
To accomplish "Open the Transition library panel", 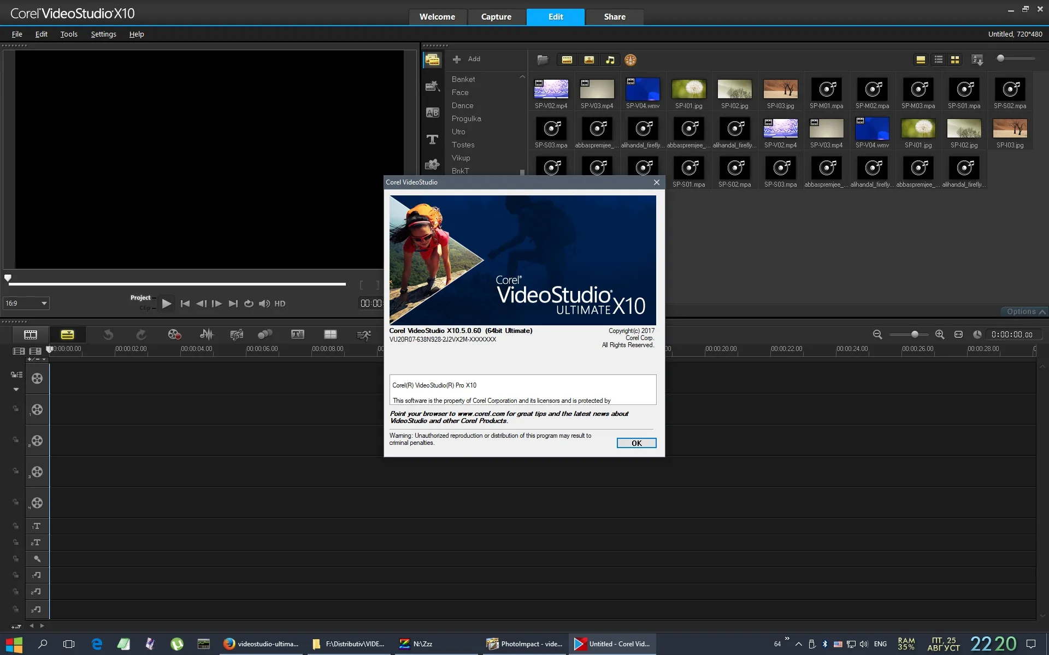I will coord(432,112).
